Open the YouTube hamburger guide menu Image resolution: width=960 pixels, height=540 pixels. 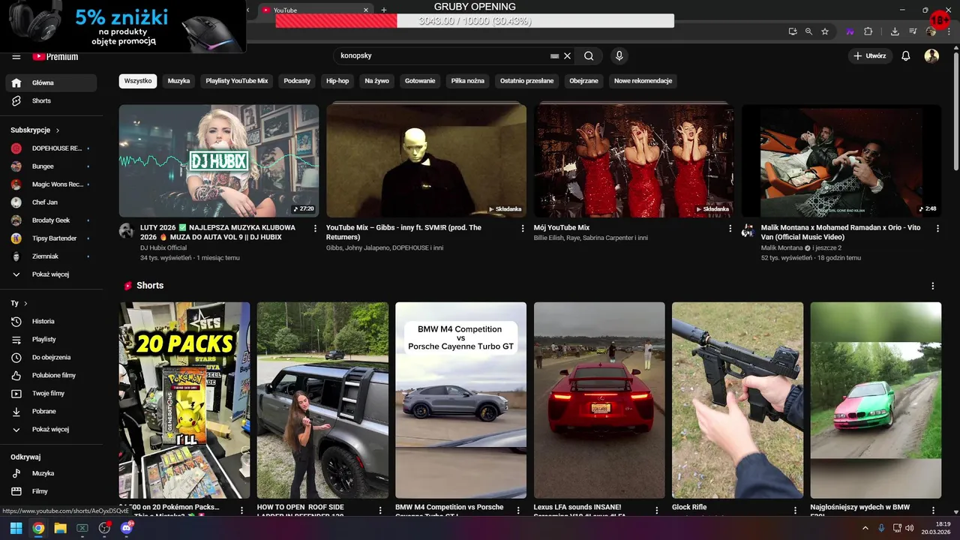click(16, 56)
